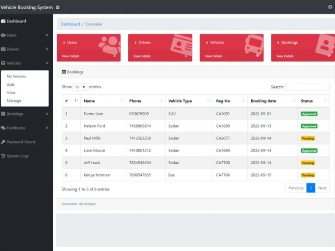Click the Feedbacks chat bubbles icon

3,128
